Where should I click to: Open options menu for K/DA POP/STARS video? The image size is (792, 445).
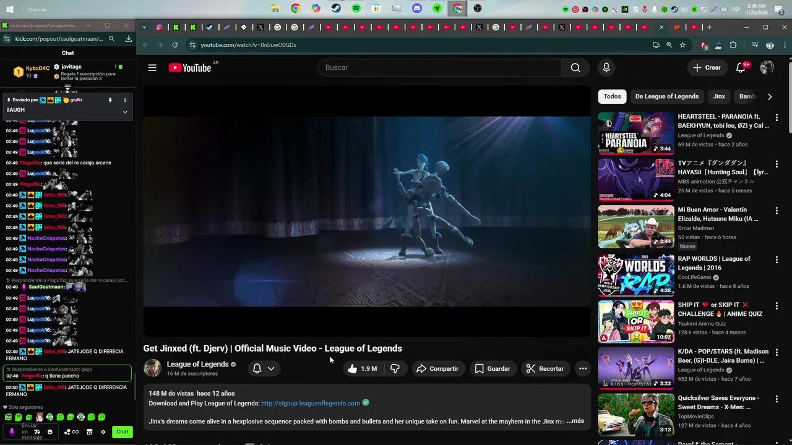(777, 352)
